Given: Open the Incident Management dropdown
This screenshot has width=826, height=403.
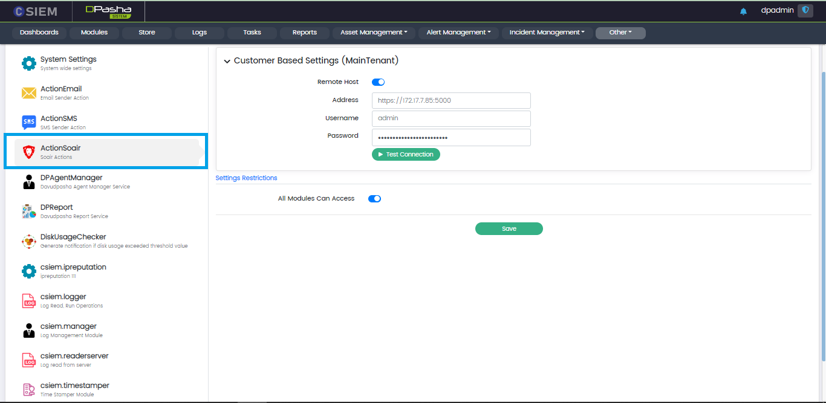Looking at the screenshot, I should 547,33.
